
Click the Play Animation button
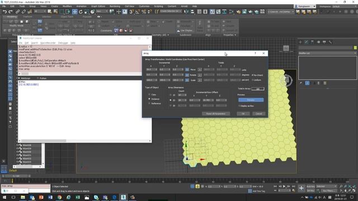tap(284, 186)
